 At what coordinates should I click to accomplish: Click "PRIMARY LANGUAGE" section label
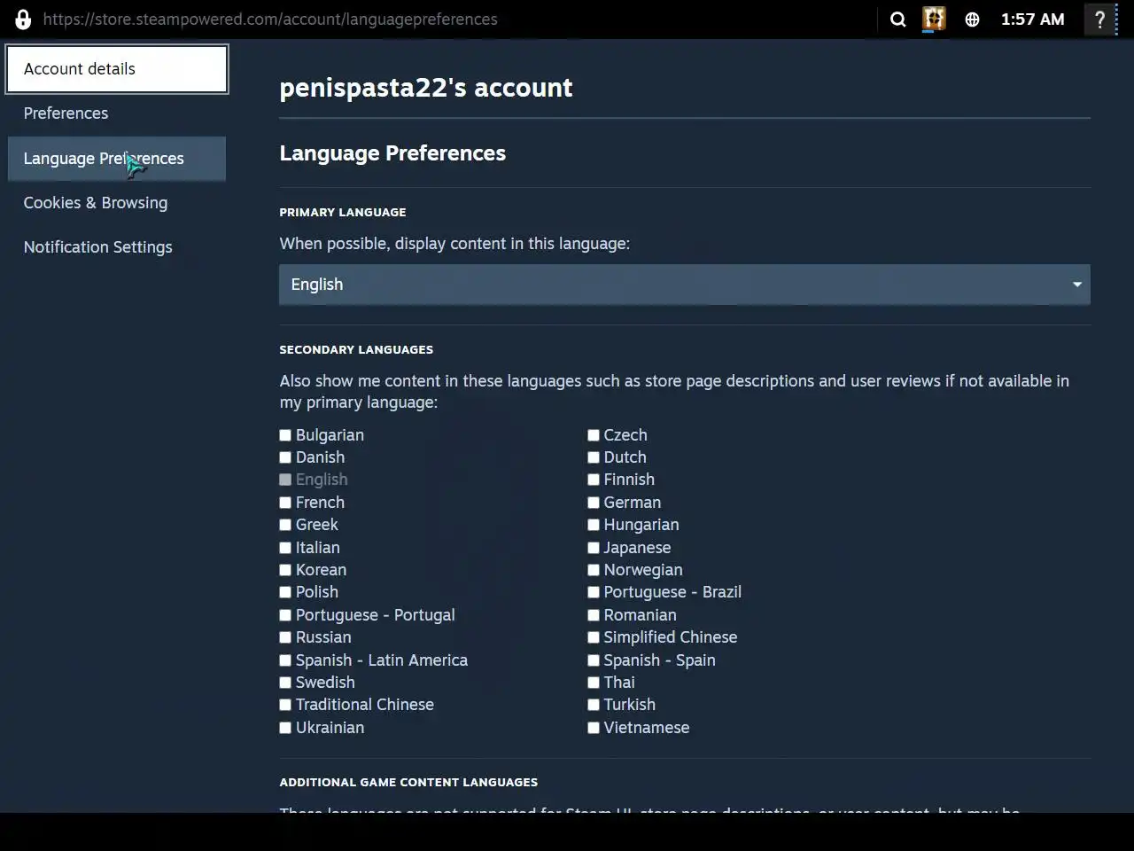pos(343,212)
